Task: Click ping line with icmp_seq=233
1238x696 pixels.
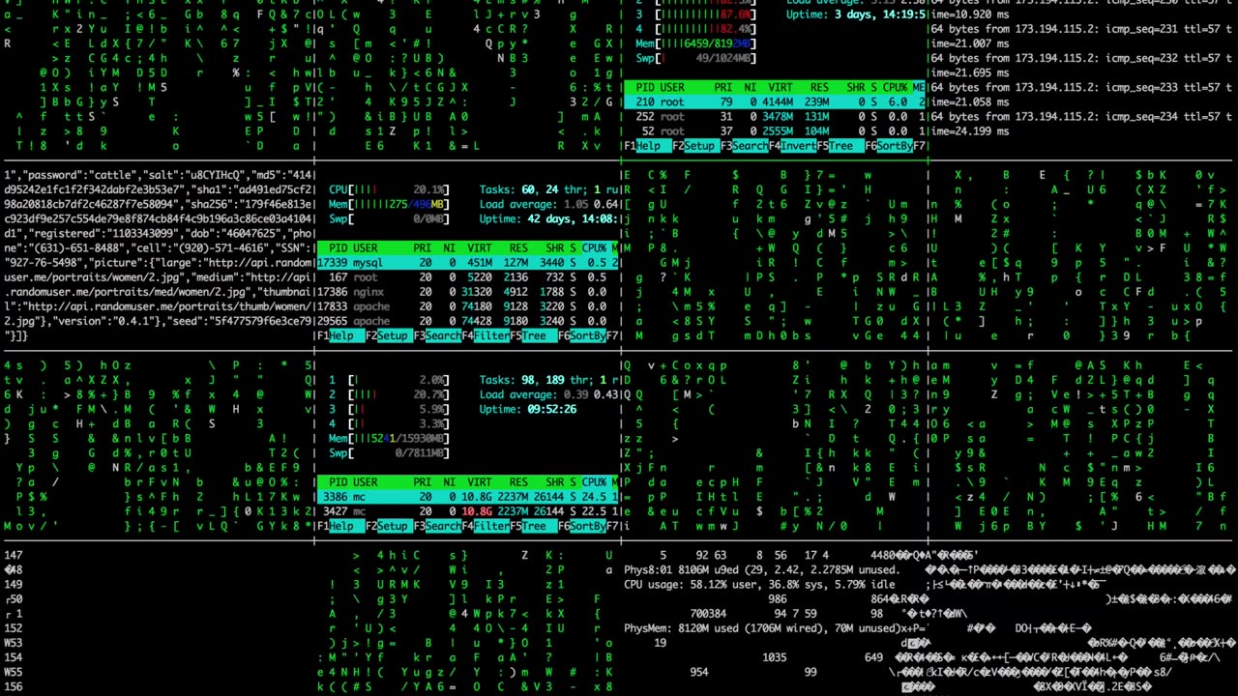Action: click(1083, 88)
